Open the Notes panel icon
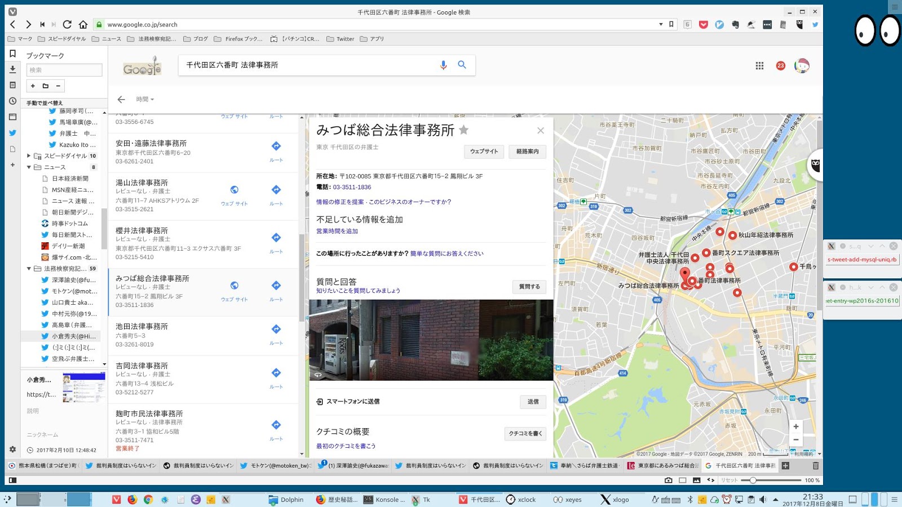This screenshot has width=902, height=507. pos(12,85)
